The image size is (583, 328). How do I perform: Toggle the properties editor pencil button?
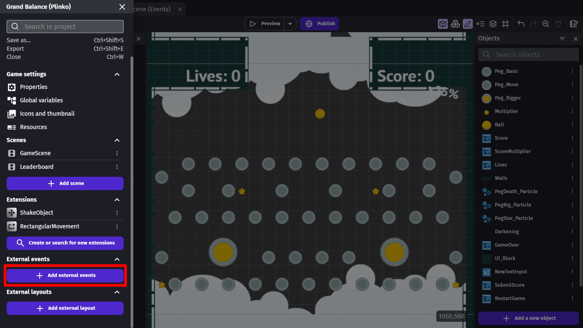coord(468,24)
